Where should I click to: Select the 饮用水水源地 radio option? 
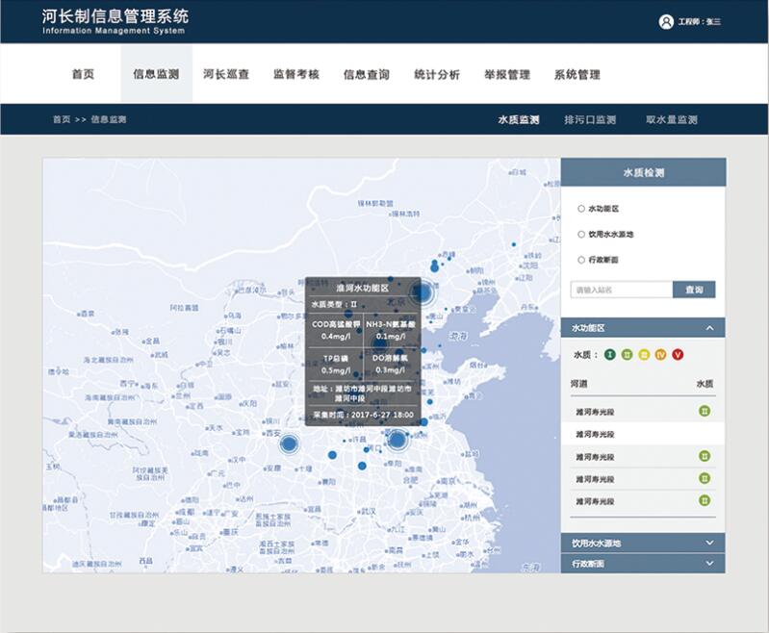point(581,234)
